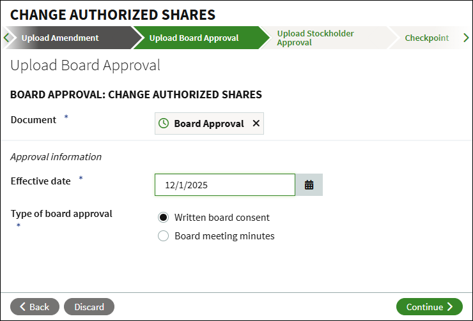Focus the Effective date input field

click(225, 185)
